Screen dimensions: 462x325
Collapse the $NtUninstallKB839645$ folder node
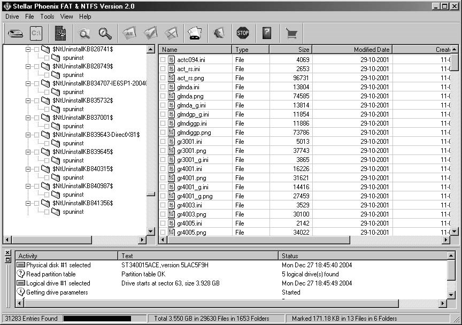point(28,152)
